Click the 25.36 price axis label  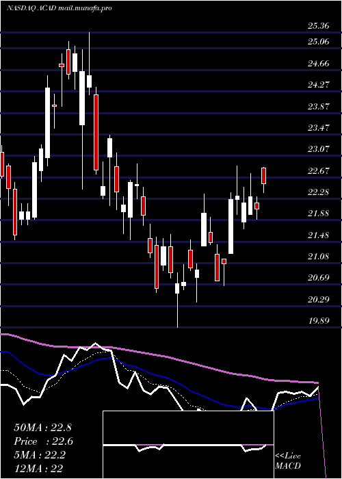click(x=319, y=26)
